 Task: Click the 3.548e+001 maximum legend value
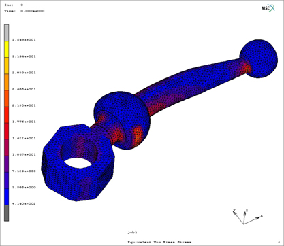[24, 40]
